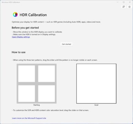Click the 'Starting' caption label
The width and height of the screenshot is (133, 124).
[x=37, y=105]
